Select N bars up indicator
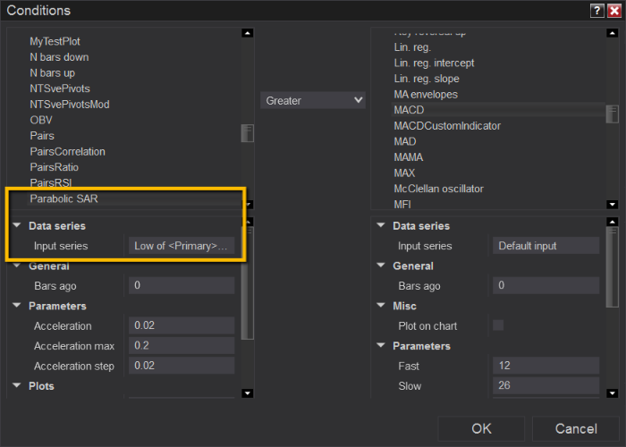626x447 pixels. click(52, 73)
